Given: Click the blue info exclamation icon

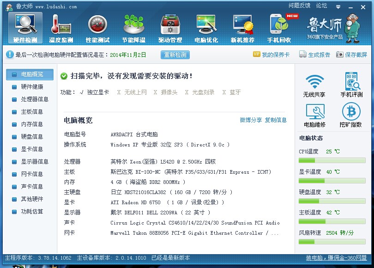Looking at the screenshot, I should point(10,55).
